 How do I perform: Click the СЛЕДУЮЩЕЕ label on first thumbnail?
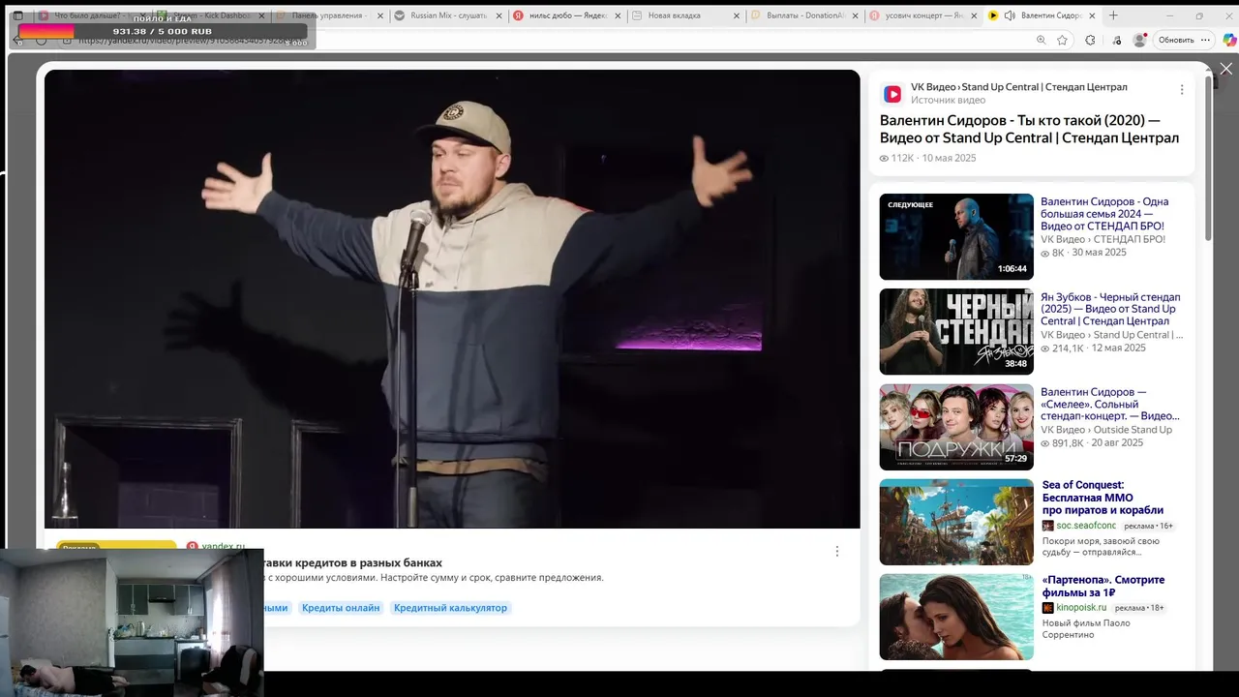(910, 205)
